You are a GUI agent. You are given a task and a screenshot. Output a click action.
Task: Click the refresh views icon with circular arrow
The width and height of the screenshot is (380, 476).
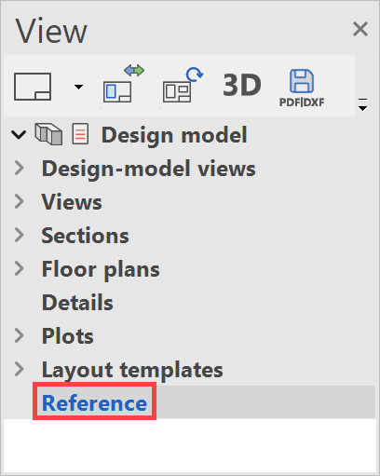pos(183,85)
